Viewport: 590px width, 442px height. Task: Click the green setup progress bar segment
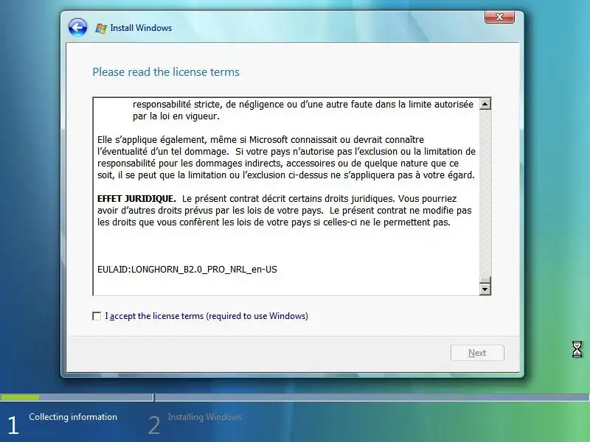point(20,397)
